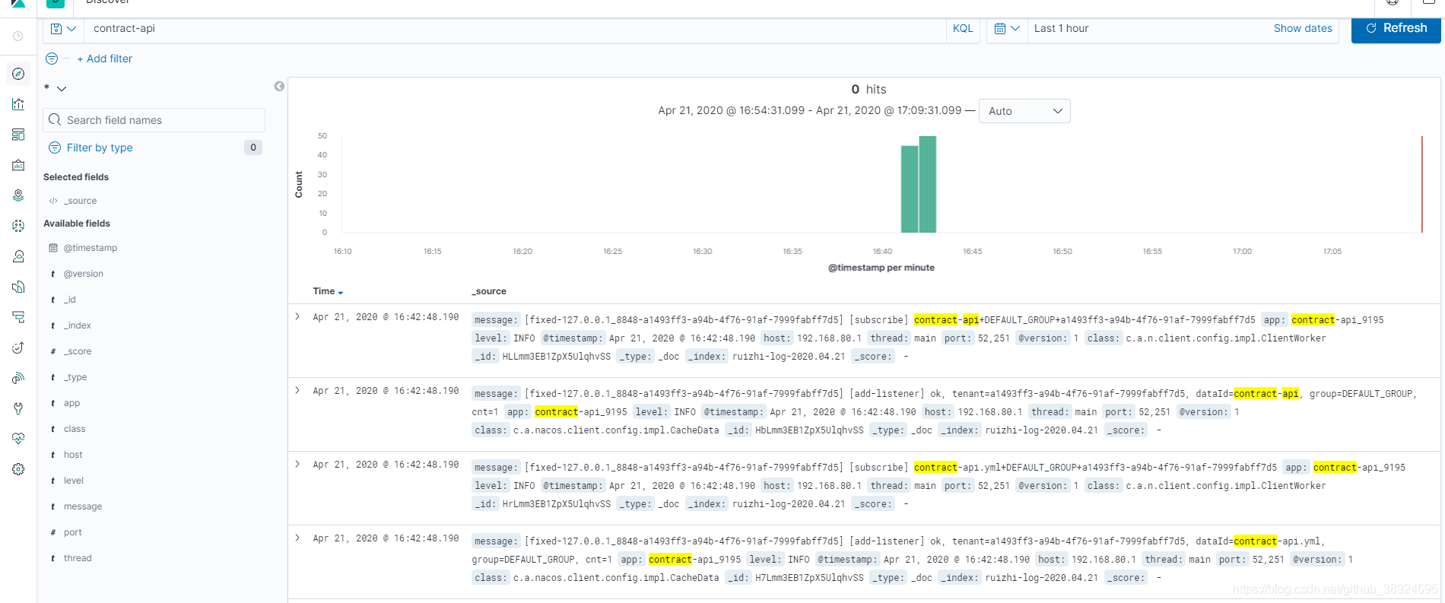Viewport: 1445px width, 603px height.
Task: Open Dashboard icon in sidebar
Action: (x=18, y=135)
